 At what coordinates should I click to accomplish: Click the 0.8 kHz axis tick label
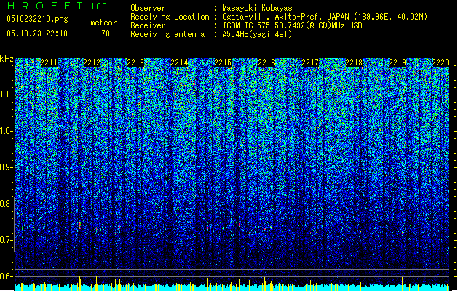[x=6, y=204]
